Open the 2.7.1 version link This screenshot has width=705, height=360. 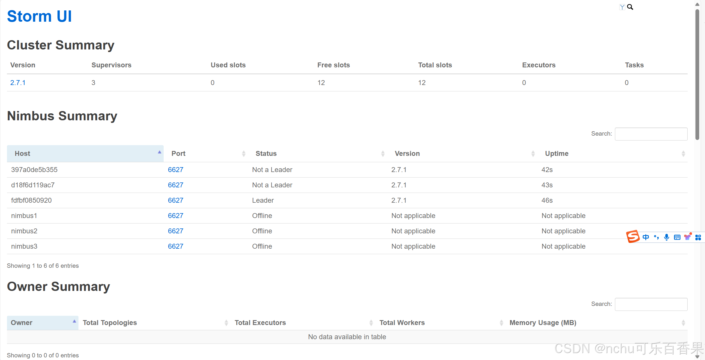(18, 83)
